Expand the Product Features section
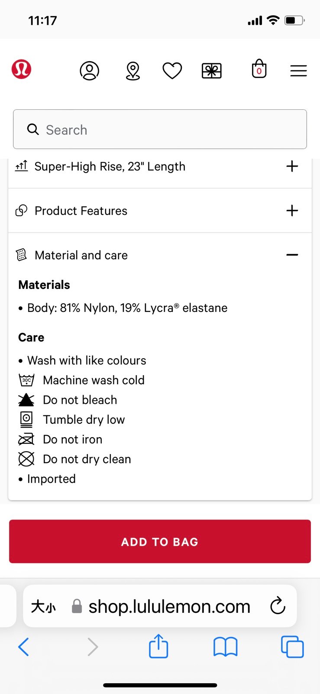This screenshot has width=320, height=694. click(x=160, y=211)
